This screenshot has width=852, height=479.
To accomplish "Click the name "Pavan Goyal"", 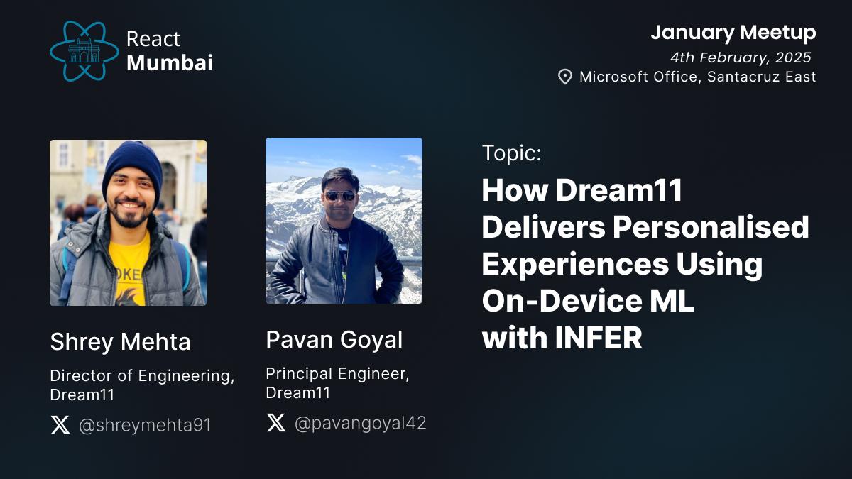I will (x=334, y=340).
